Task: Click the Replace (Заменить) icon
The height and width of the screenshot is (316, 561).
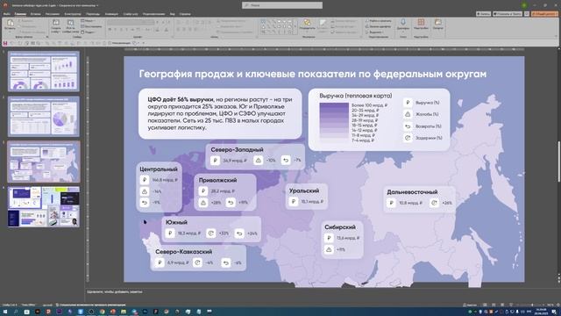Action: [367, 26]
